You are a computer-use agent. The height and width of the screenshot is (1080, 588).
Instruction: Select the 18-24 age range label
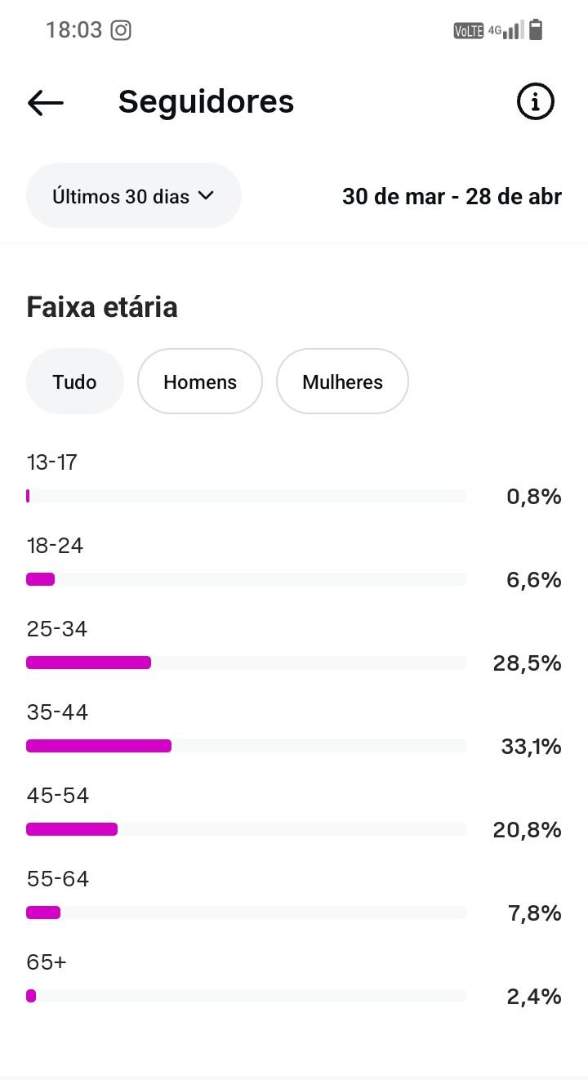55,546
